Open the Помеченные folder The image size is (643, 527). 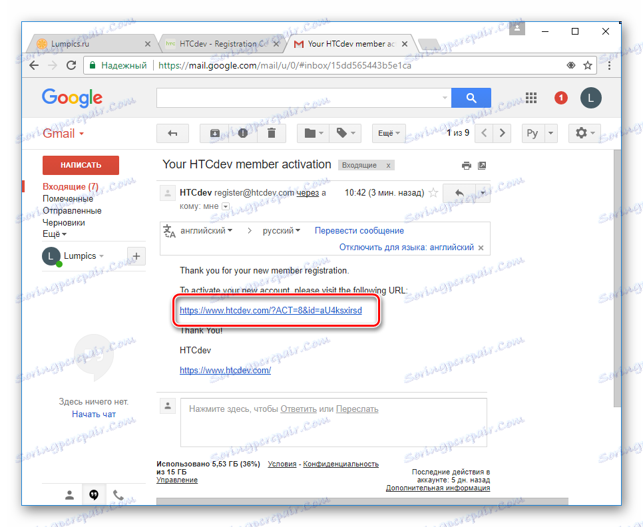[68, 198]
